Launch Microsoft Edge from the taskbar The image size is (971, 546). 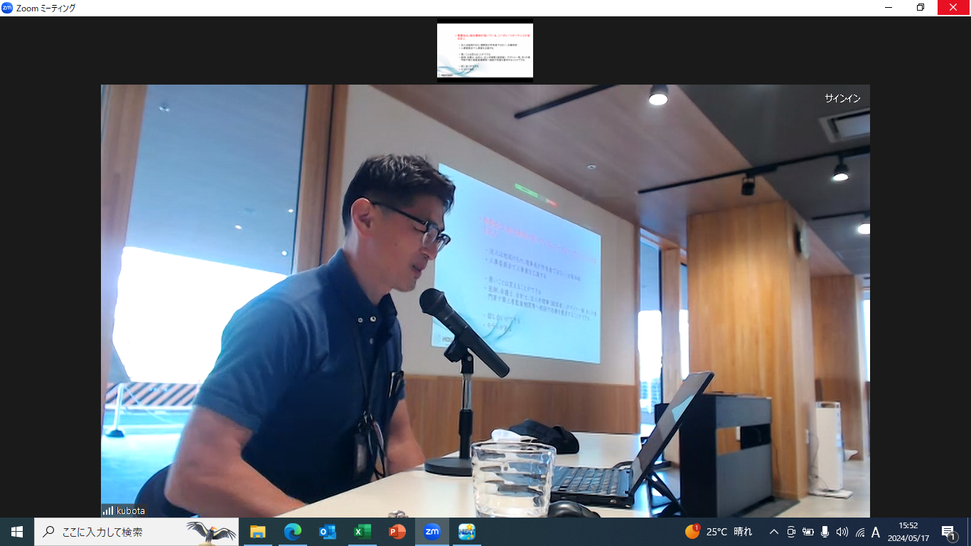pyautogui.click(x=292, y=532)
